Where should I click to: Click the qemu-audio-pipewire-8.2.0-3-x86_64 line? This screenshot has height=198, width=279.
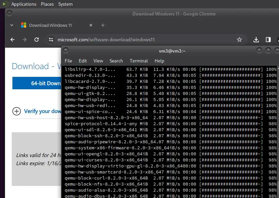(170, 142)
